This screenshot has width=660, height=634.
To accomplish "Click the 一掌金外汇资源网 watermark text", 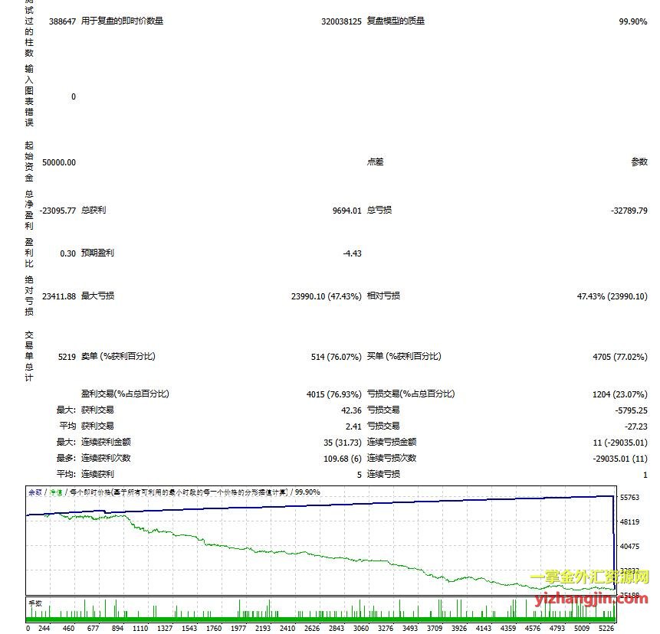I will click(x=589, y=578).
